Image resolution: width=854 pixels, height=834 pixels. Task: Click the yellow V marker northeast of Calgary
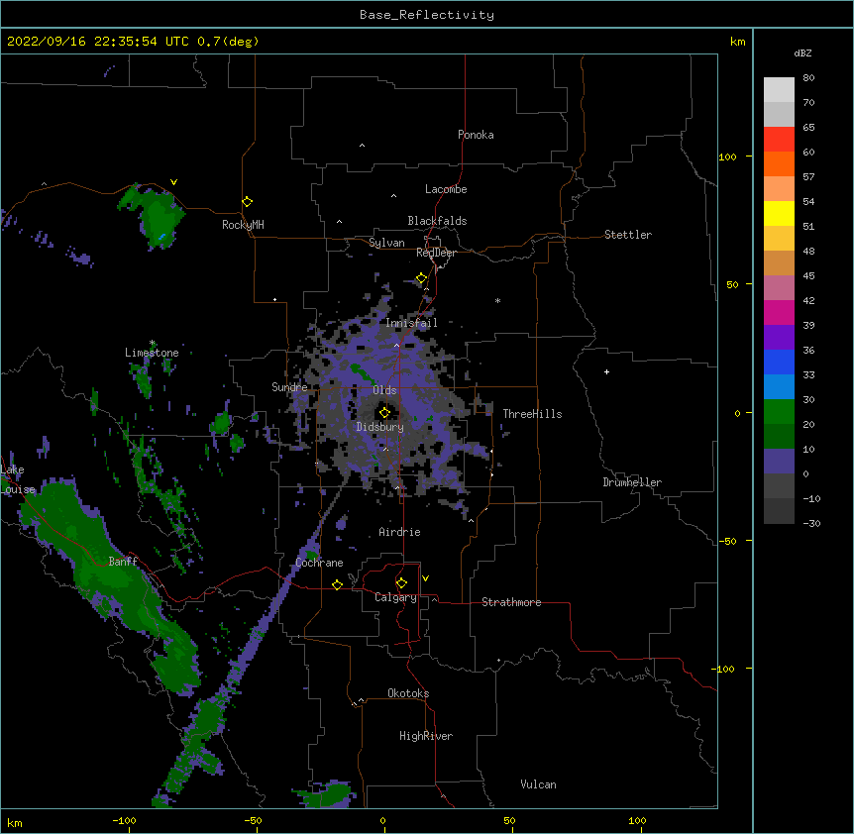tap(425, 578)
